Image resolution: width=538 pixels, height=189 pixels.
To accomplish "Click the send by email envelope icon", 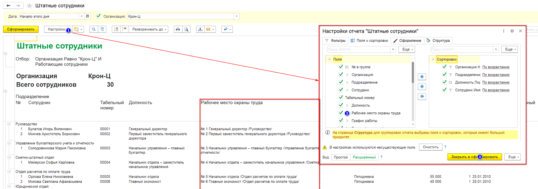I will coord(208,29).
